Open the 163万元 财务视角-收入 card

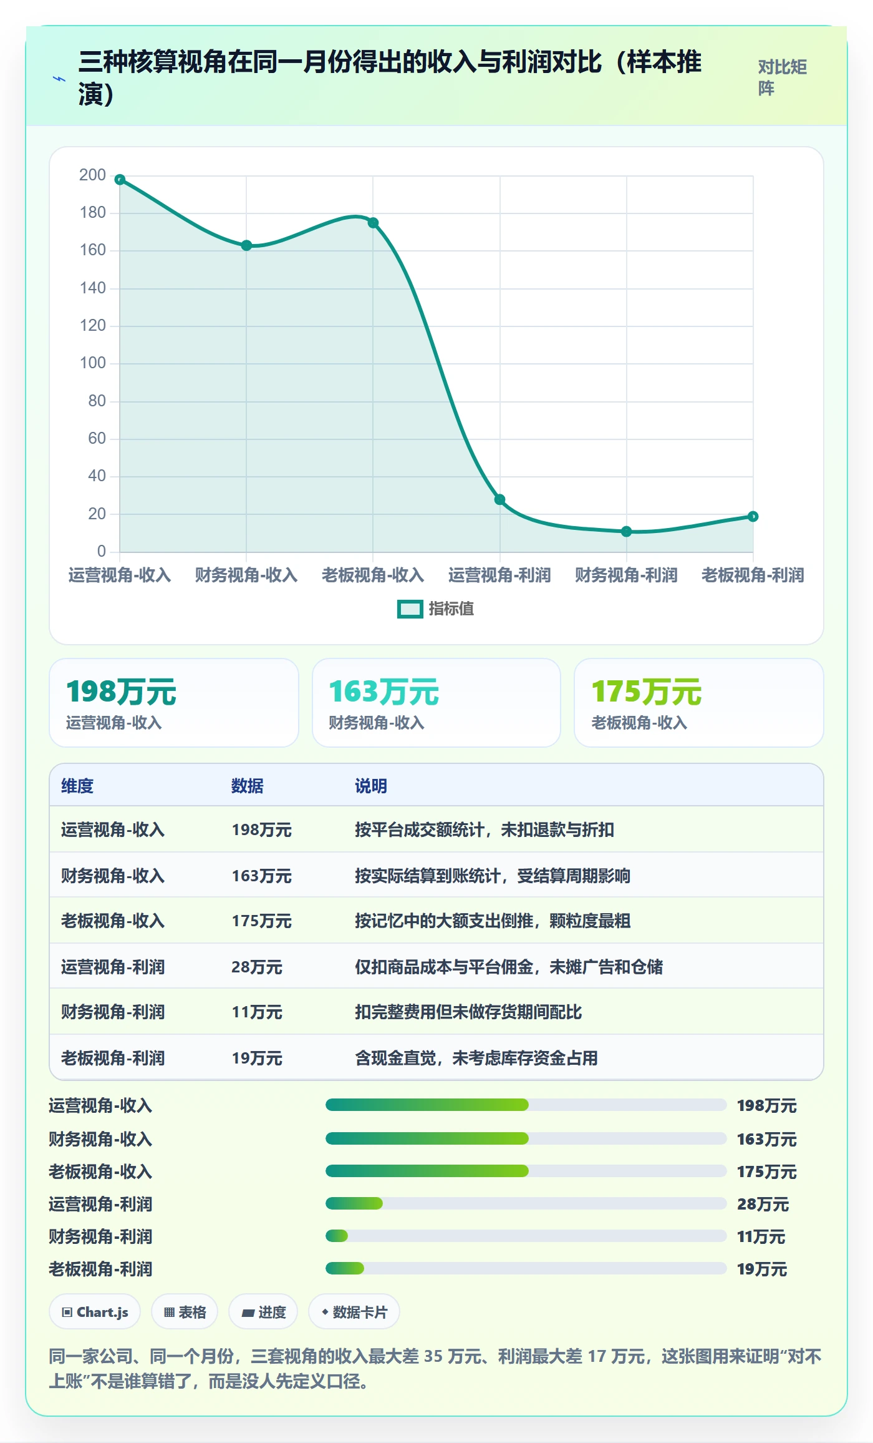point(436,703)
